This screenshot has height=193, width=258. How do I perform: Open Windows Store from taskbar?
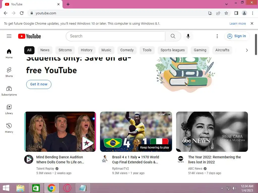coord(36,188)
